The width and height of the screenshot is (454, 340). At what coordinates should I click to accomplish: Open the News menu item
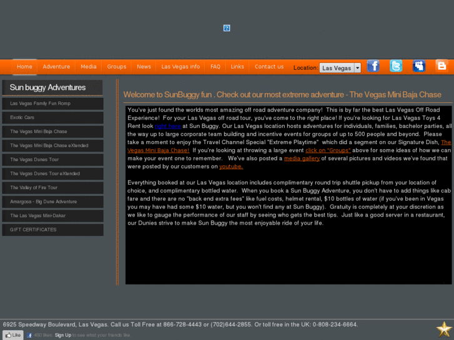pyautogui.click(x=144, y=67)
